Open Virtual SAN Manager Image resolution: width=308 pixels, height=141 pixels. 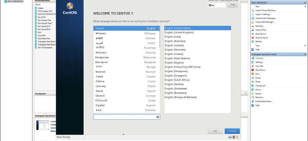click(x=265, y=22)
